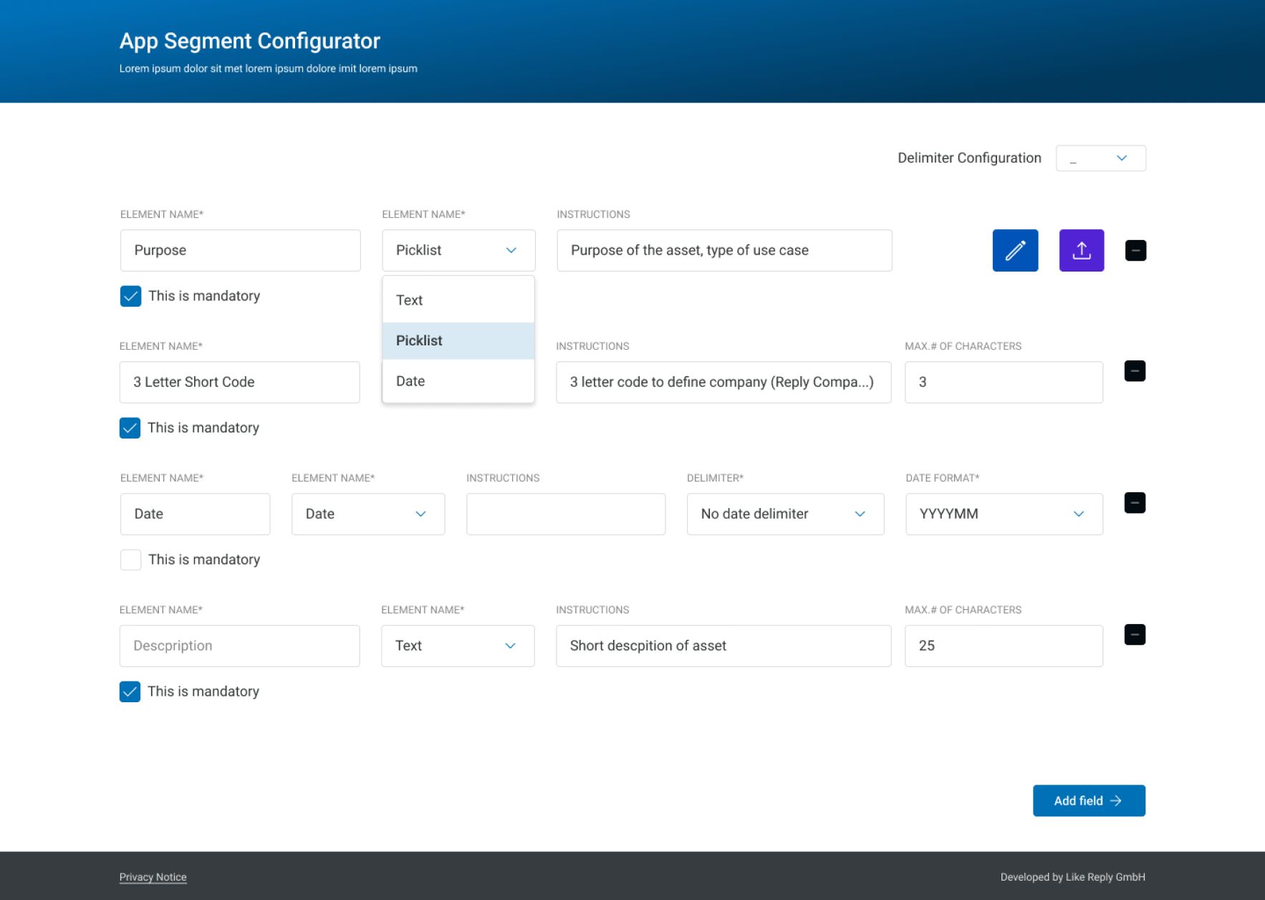Click the Delimiter Configuration label
1265x900 pixels.
[969, 158]
